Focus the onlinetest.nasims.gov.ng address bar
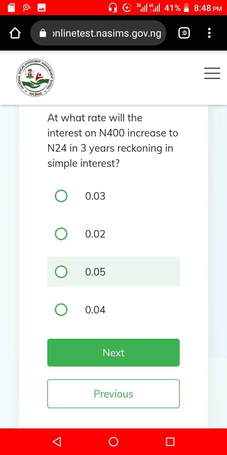Viewport: 227px width, 455px height. pyautogui.click(x=98, y=33)
